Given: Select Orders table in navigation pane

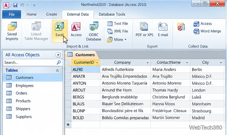Looking at the screenshot, I should coord(33,93).
